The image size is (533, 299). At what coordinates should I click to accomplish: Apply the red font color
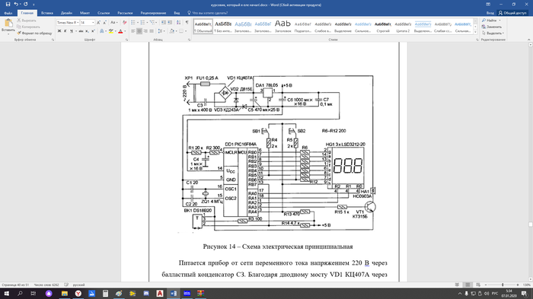120,31
